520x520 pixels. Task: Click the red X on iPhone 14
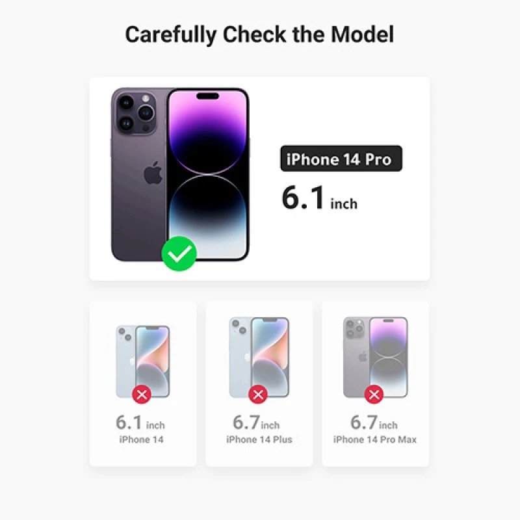click(x=142, y=394)
